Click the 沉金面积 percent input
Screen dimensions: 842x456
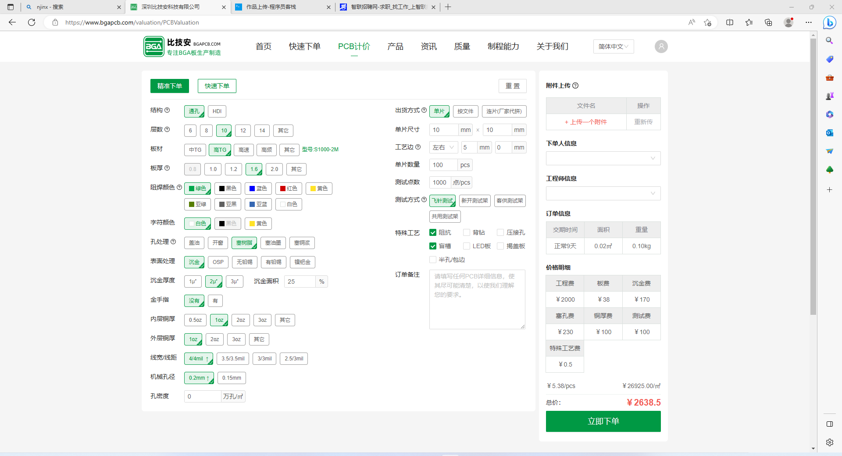pyautogui.click(x=300, y=281)
